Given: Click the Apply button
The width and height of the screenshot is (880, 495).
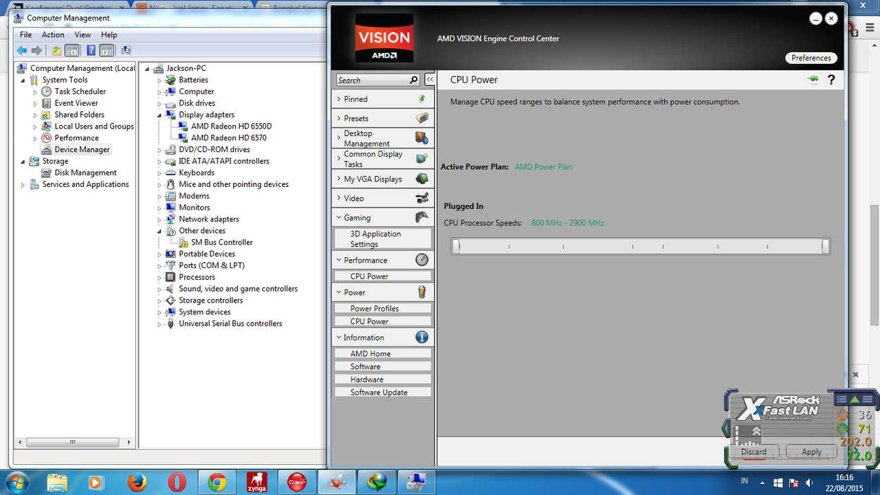Looking at the screenshot, I should pos(811,452).
